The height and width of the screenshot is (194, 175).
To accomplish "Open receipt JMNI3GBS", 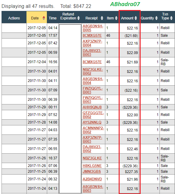I will tap(92, 172).
